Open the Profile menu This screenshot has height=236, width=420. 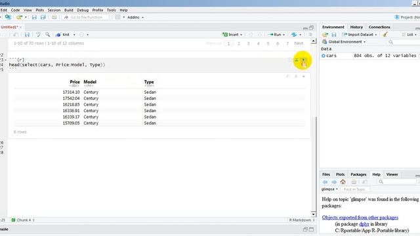point(98,10)
